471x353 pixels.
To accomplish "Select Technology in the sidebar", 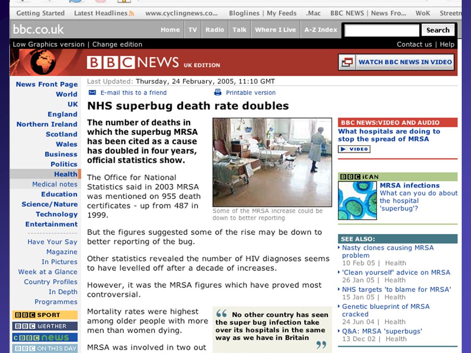I will pyautogui.click(x=57, y=214).
